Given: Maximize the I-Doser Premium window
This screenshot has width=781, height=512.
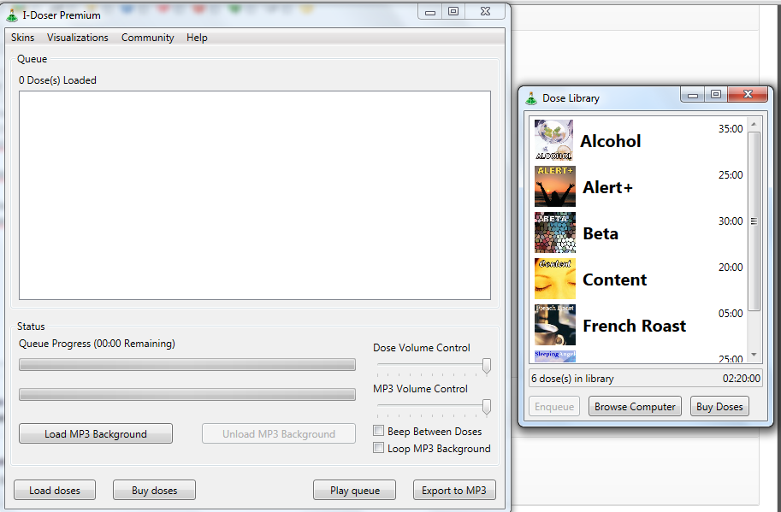Looking at the screenshot, I should [x=453, y=11].
